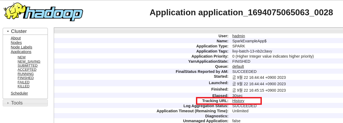The image size is (343, 123).
Task: Click the hadmin user link
Action: (x=238, y=36)
